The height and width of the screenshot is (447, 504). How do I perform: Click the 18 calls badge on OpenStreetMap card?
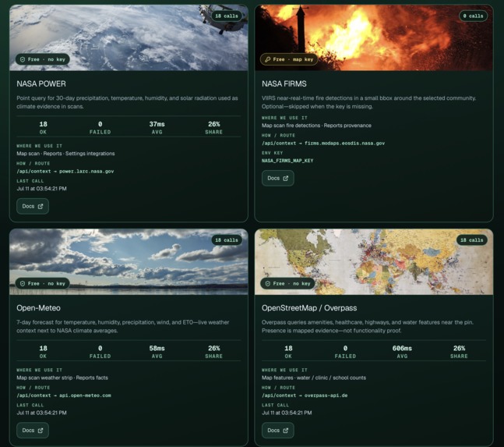pos(472,240)
